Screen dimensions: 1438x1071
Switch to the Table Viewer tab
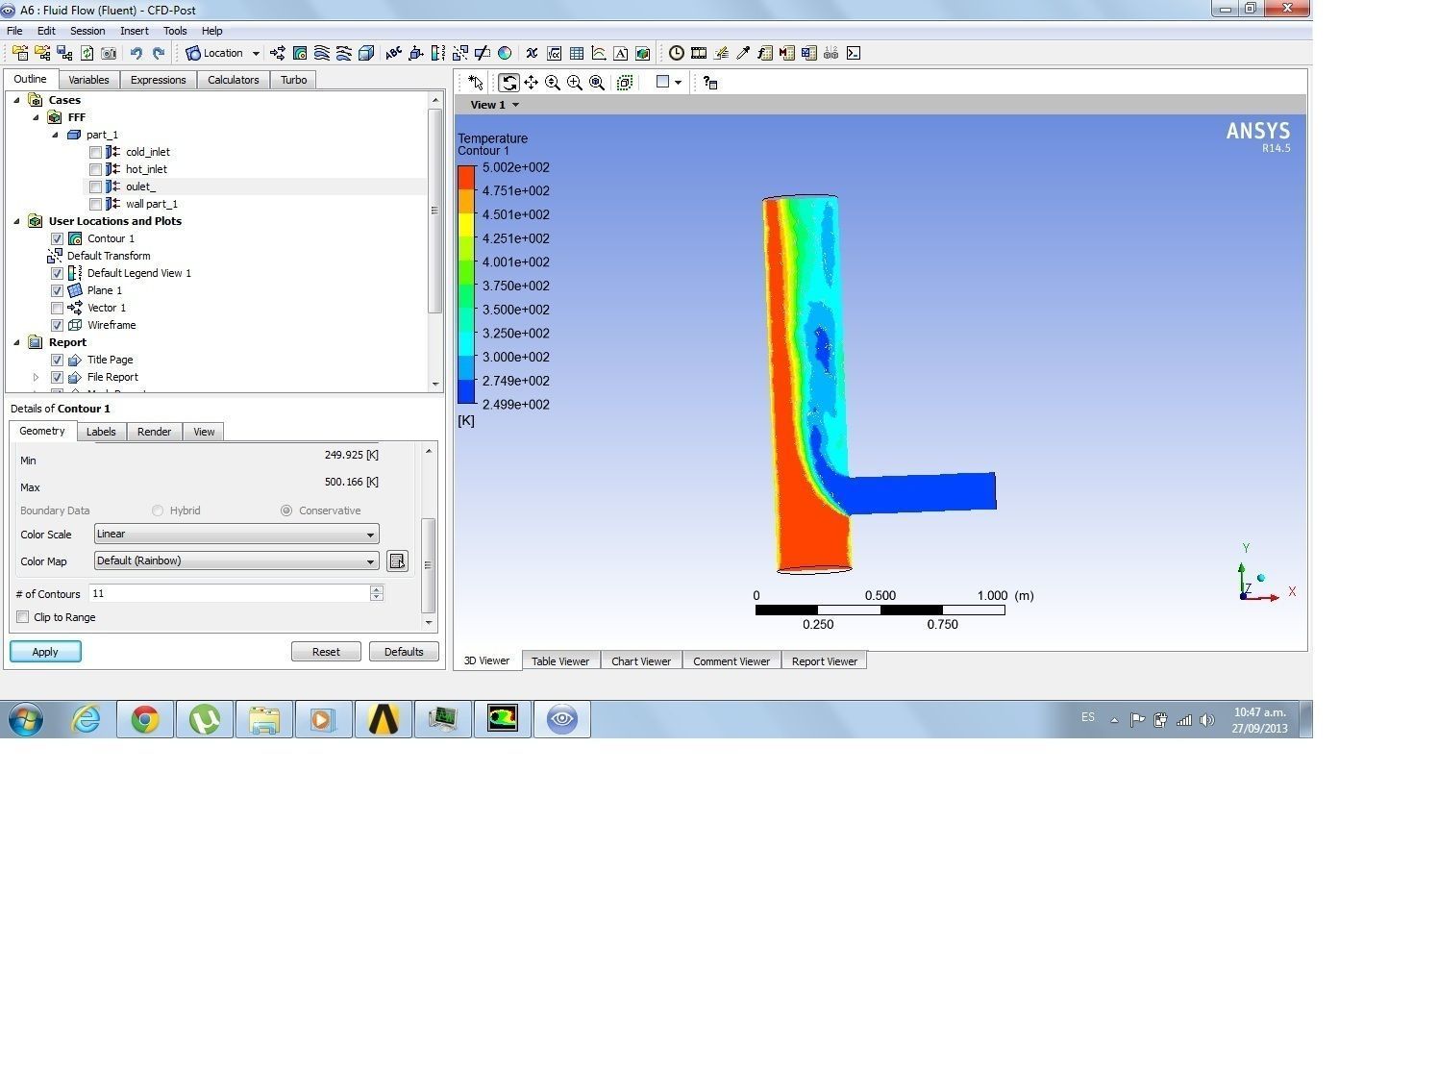560,661
